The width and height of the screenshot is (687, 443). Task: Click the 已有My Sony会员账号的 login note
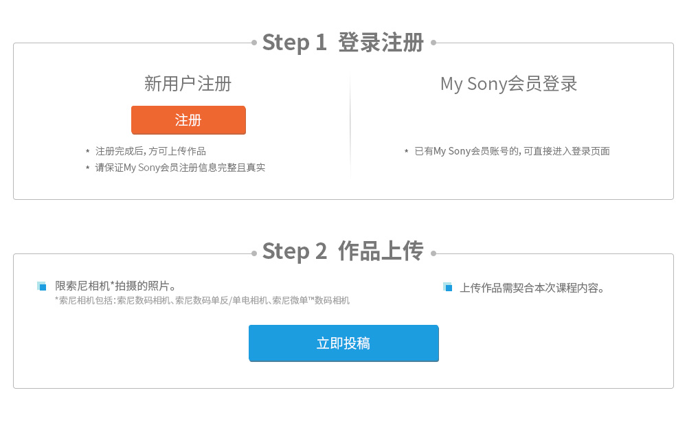[513, 151]
